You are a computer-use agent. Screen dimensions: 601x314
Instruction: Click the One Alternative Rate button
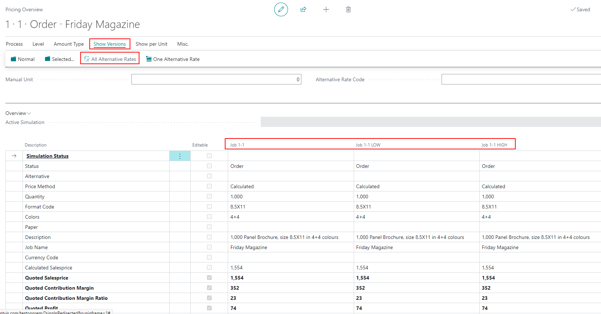[173, 59]
